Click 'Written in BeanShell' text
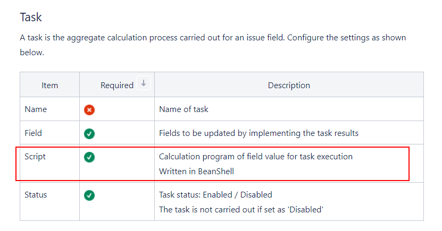 click(196, 172)
